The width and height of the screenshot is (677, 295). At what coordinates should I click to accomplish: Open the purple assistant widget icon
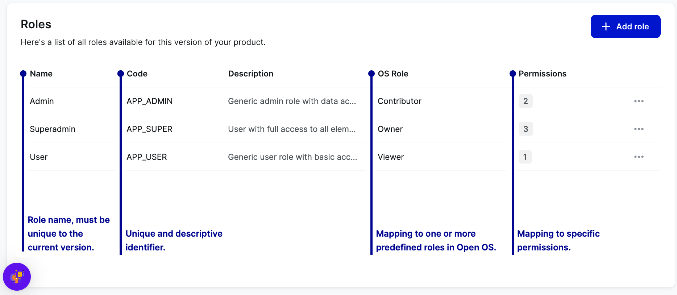click(x=17, y=277)
